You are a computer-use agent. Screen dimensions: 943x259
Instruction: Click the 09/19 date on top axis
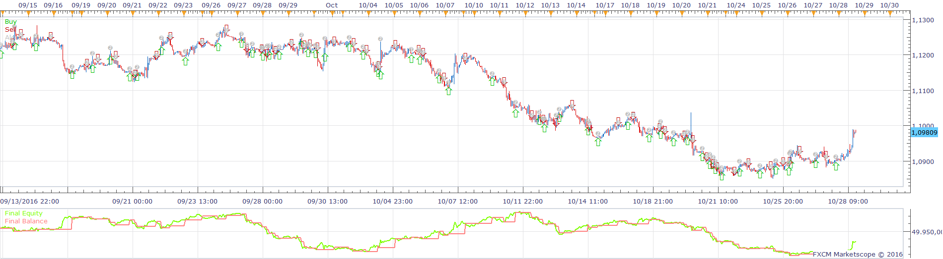coord(81,5)
